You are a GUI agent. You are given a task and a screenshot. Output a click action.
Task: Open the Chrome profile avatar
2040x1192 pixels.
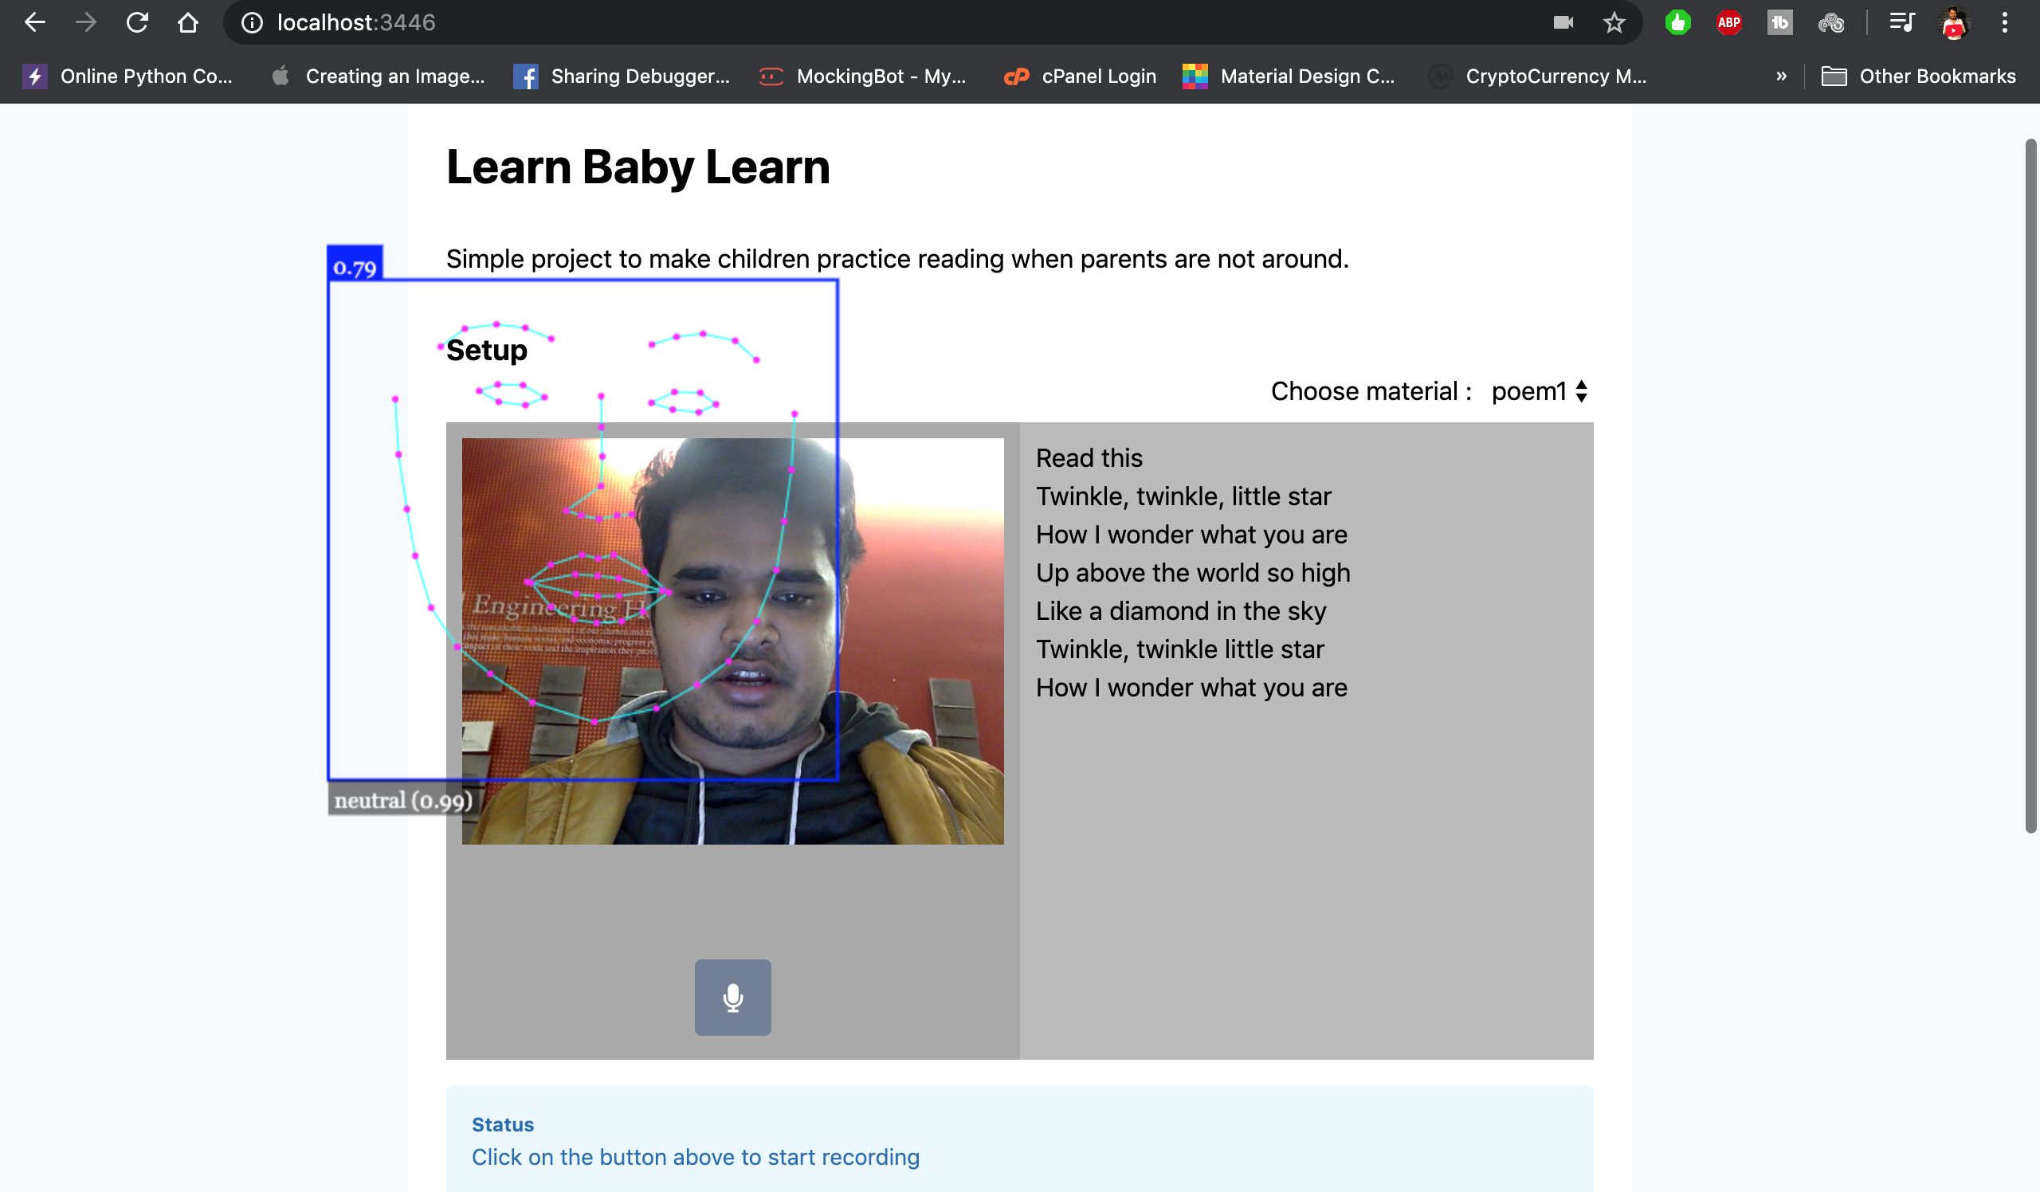1953,22
